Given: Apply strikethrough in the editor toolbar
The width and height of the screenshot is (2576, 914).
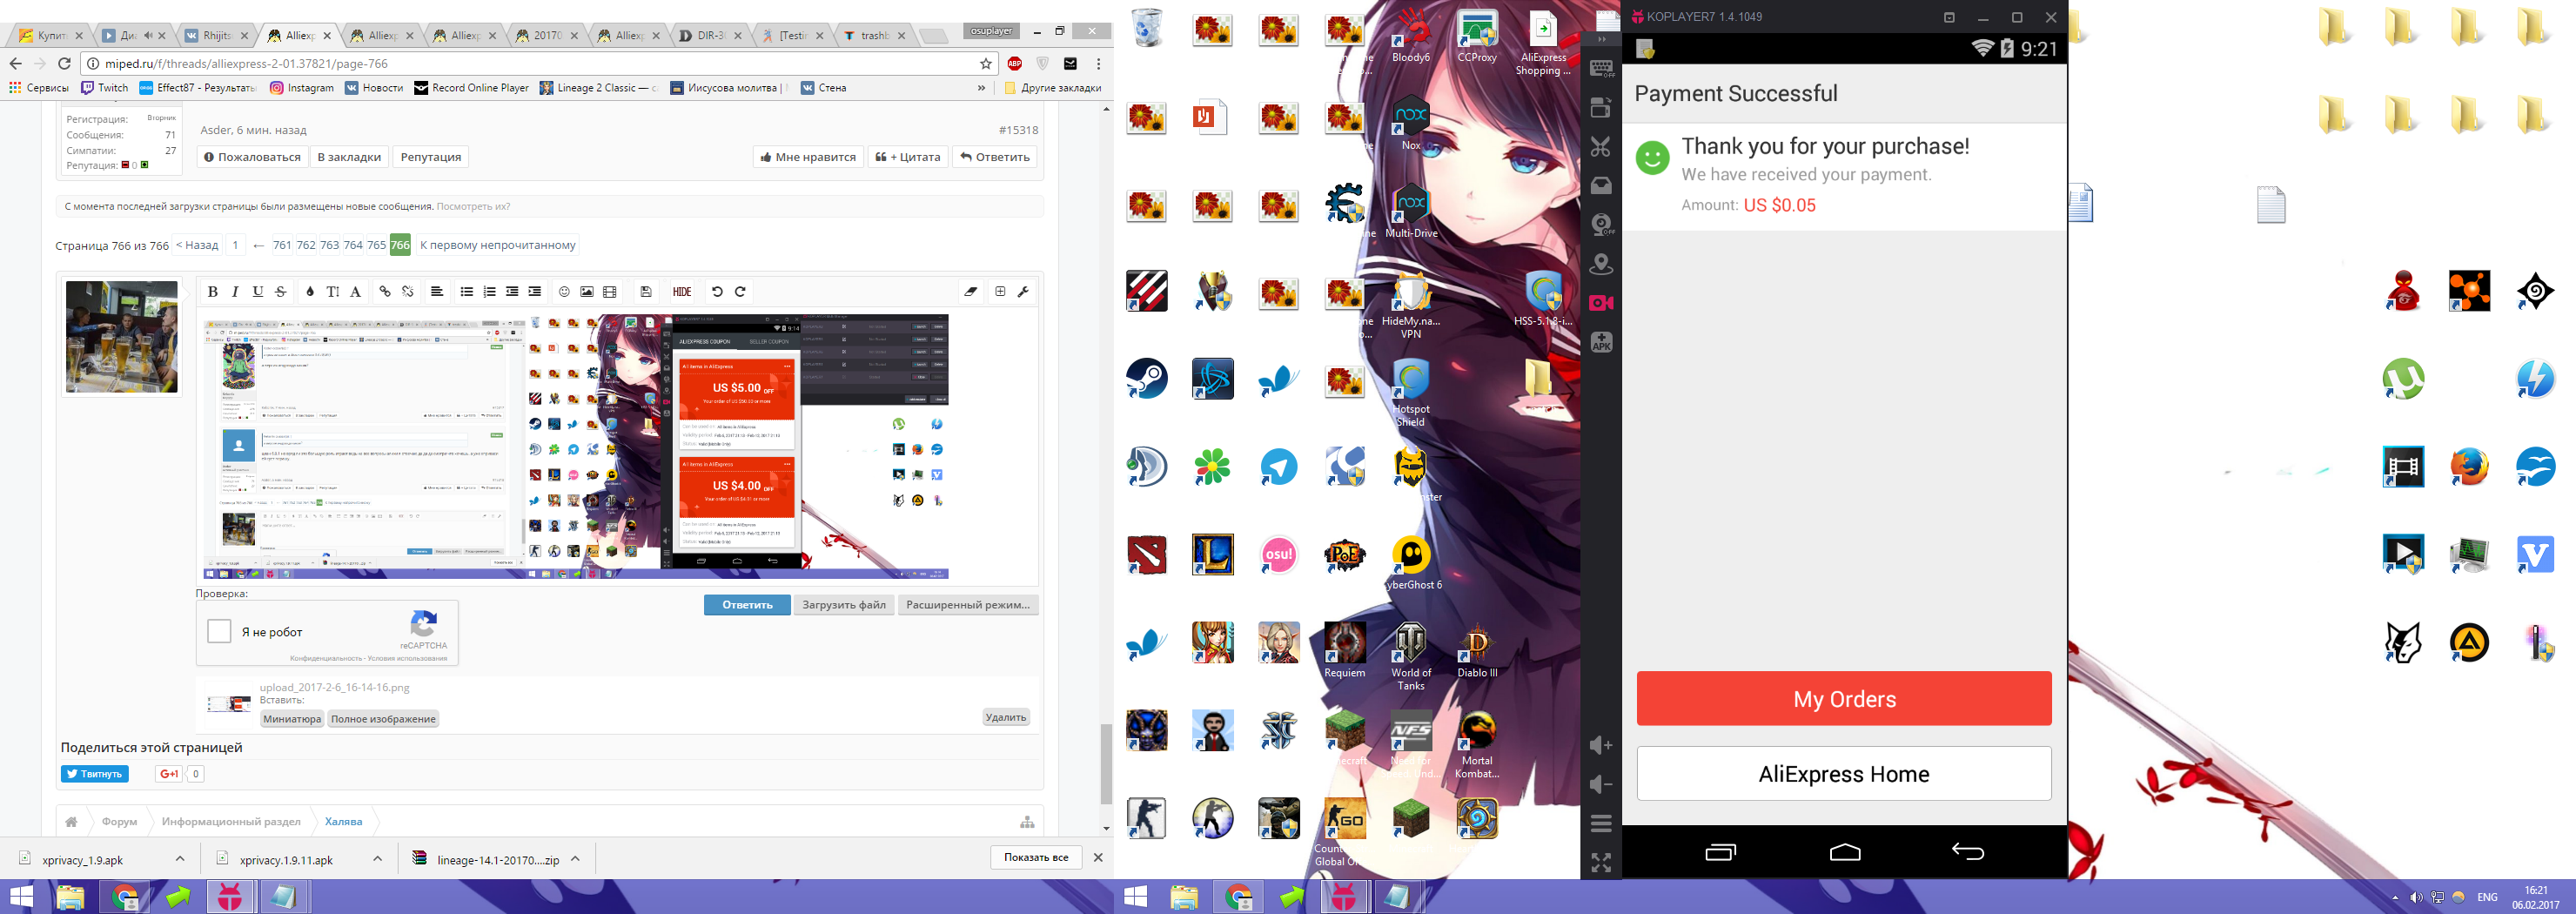Looking at the screenshot, I should coord(281,292).
